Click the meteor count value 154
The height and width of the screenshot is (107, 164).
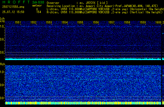[39, 12]
